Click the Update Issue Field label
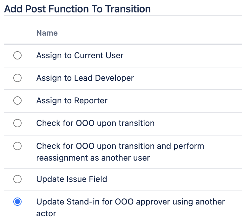This screenshot has width=242, height=222. click(x=72, y=179)
